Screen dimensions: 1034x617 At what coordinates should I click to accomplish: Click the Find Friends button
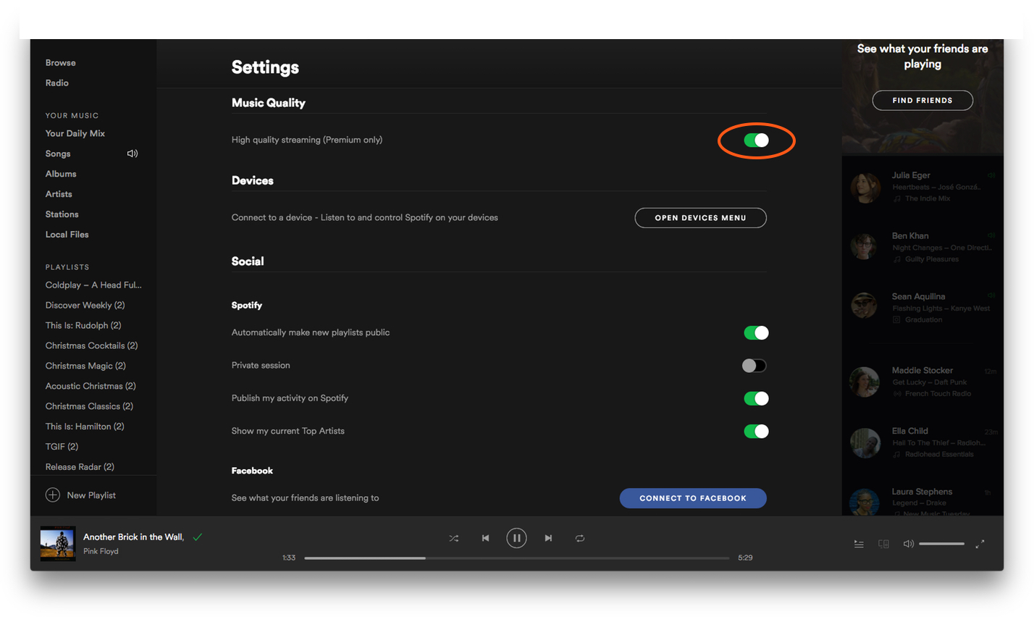coord(922,101)
